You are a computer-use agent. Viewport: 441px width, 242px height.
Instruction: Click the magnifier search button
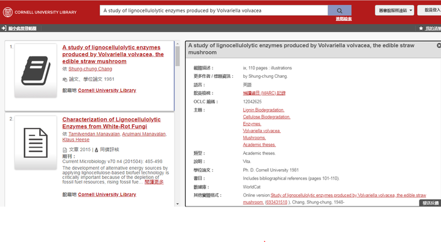[x=339, y=10]
